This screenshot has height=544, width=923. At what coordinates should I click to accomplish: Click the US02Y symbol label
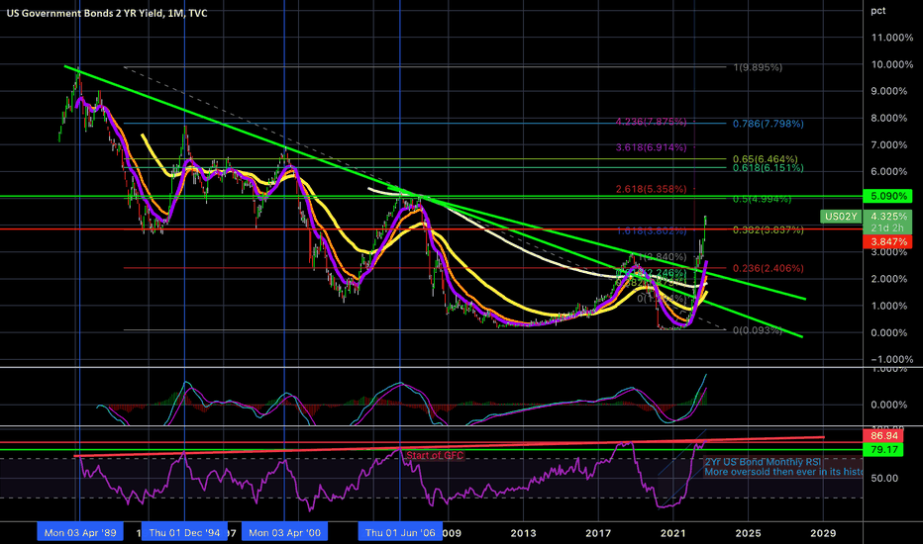click(x=841, y=217)
